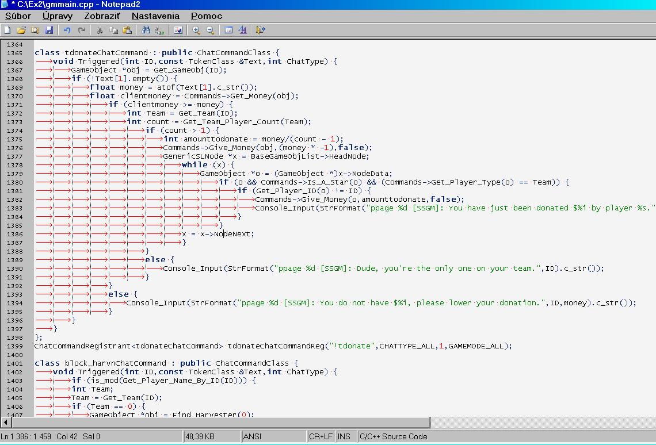
Task: Cut selection using the scissors icon
Action: coord(100,30)
